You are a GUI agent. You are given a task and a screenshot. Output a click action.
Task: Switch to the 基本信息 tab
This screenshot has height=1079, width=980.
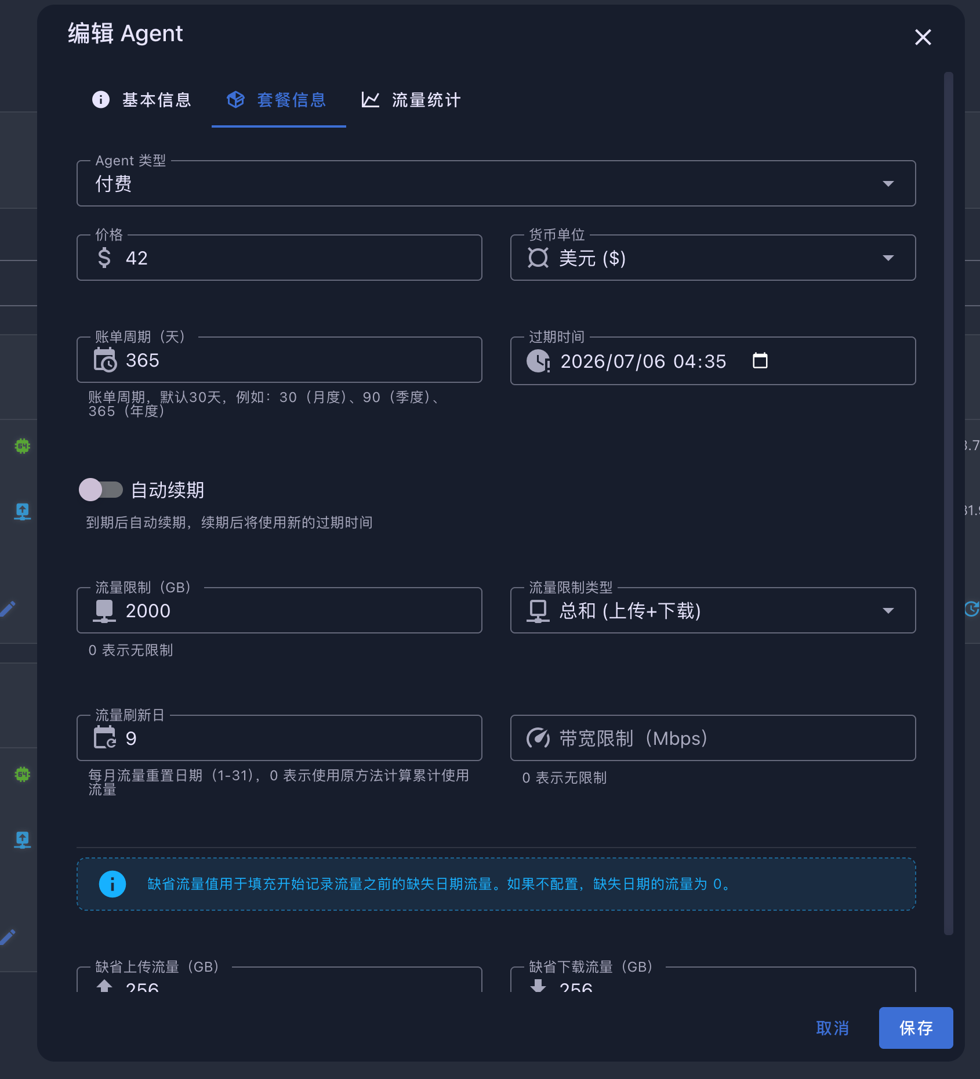click(142, 100)
